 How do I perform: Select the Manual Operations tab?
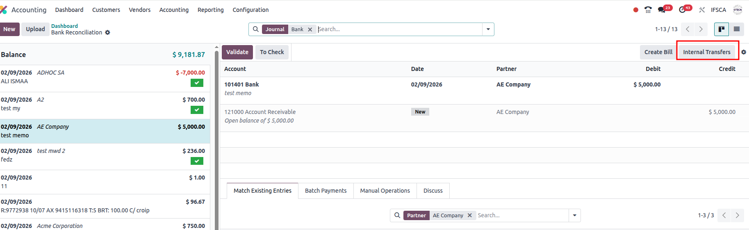coord(385,191)
